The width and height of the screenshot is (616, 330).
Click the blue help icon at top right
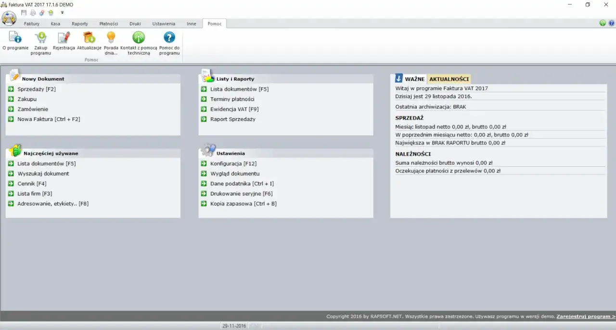coord(612,23)
